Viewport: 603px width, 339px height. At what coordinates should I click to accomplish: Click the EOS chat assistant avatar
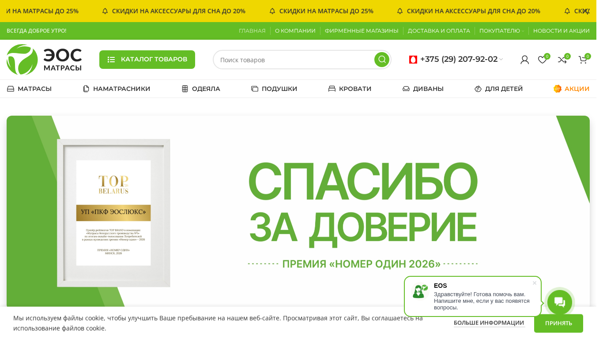click(x=420, y=291)
